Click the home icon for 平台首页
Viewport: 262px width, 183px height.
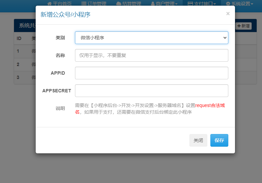50,4
